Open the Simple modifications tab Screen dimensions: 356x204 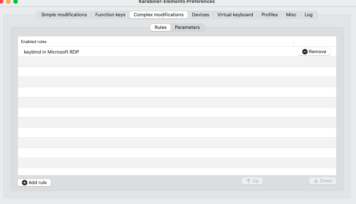[64, 15]
